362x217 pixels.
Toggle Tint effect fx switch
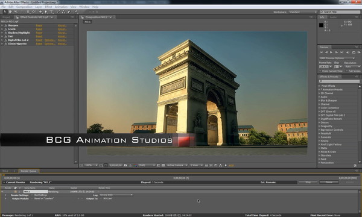(5, 36)
